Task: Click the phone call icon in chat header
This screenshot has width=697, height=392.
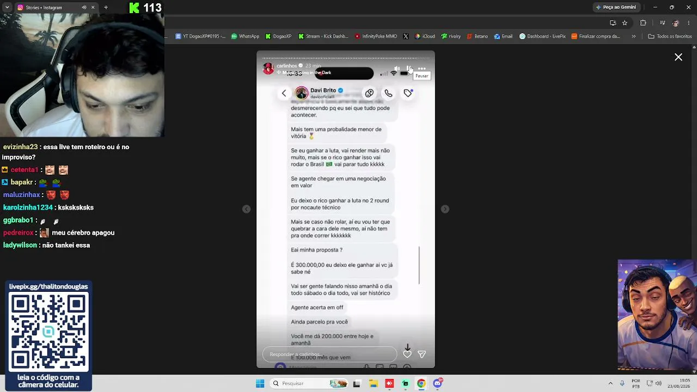Action: [388, 93]
